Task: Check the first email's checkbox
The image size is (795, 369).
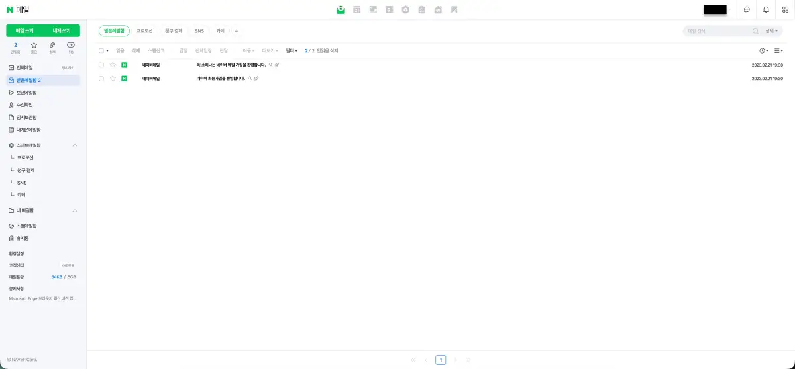Action: [x=101, y=65]
